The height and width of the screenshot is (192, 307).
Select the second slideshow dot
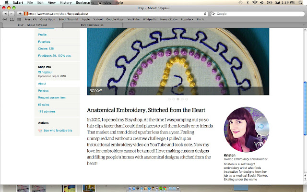coord(174,99)
